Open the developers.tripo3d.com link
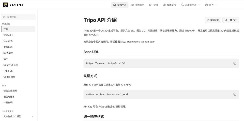The image size is (244, 121). click(x=141, y=42)
